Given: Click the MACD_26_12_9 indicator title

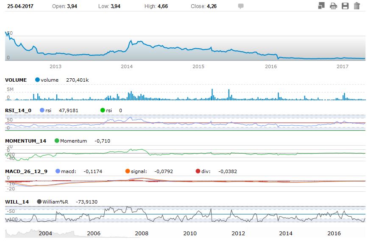Looking at the screenshot, I should tap(26, 171).
